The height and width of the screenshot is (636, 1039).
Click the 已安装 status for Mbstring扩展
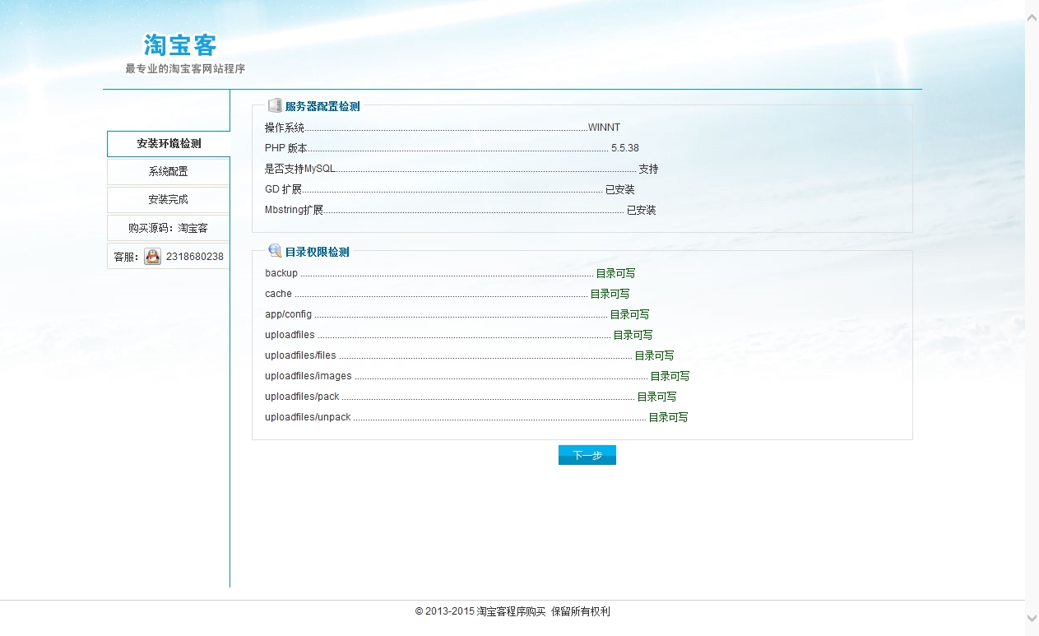[642, 210]
